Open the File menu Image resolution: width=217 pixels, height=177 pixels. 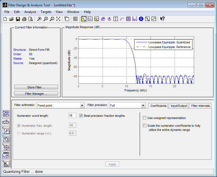(x=7, y=12)
